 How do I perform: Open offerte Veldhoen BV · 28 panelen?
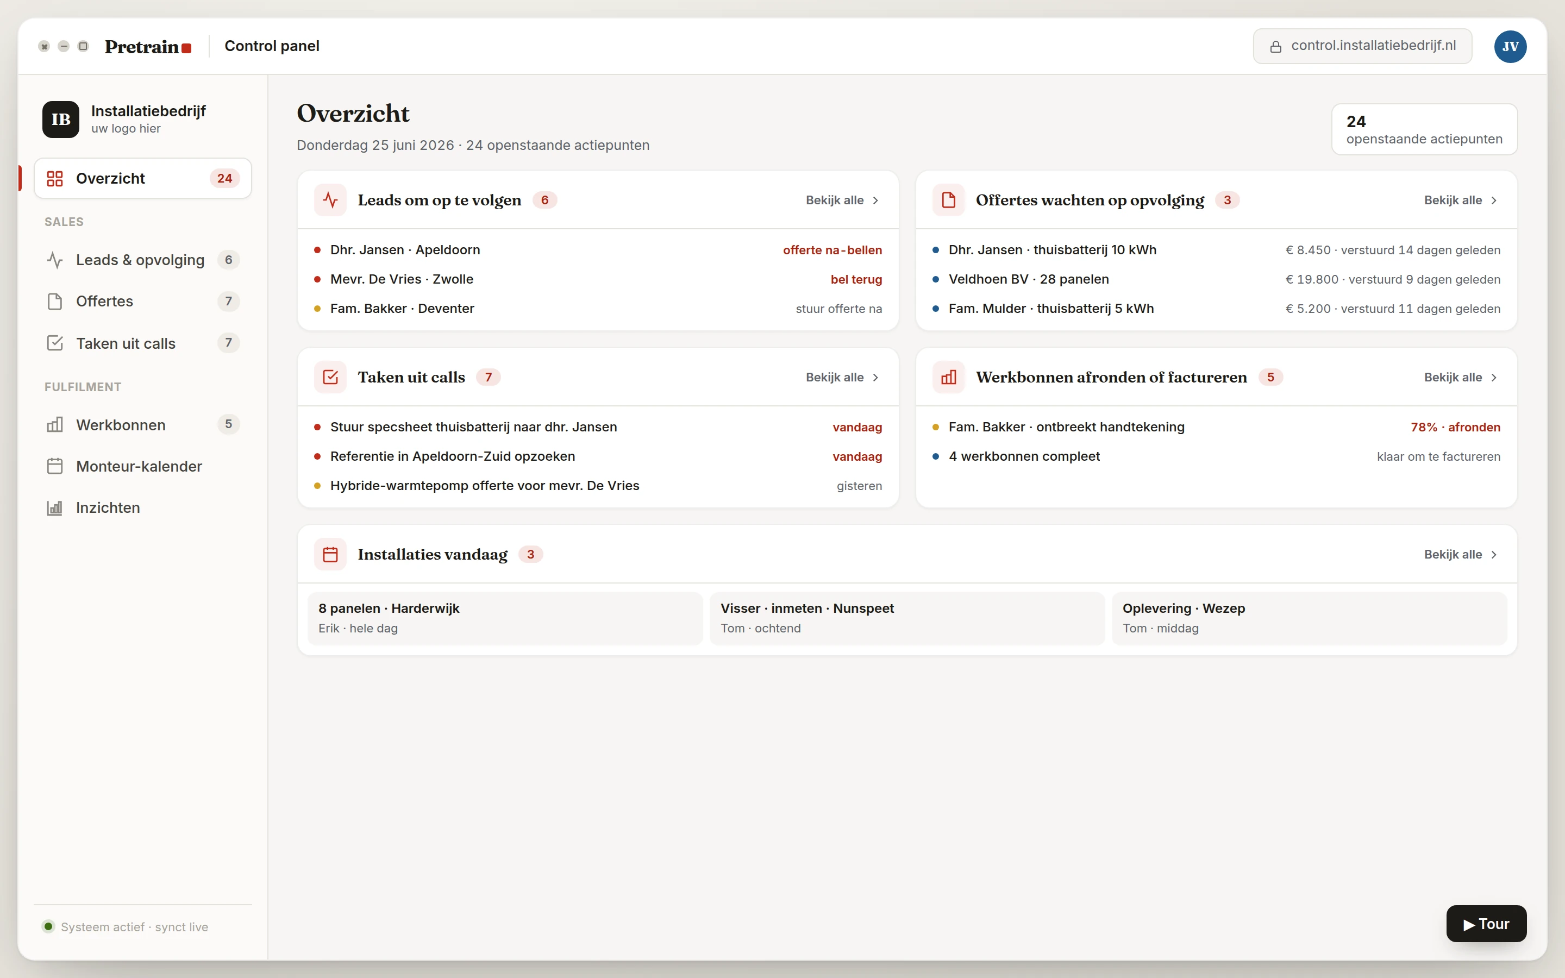pos(1217,279)
